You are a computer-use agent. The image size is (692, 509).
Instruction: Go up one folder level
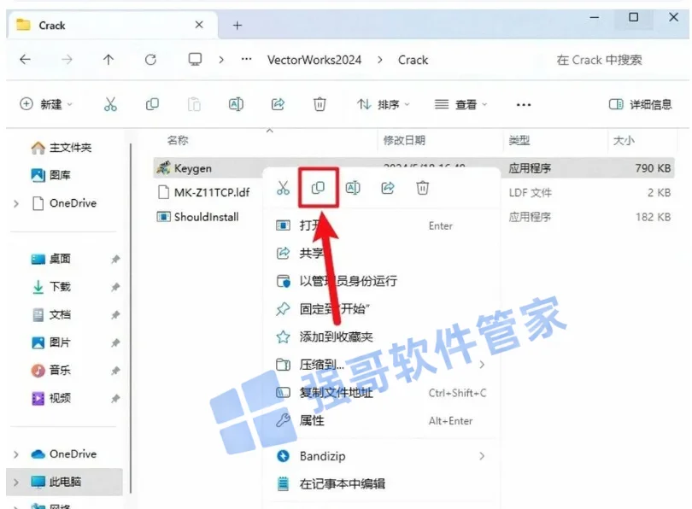pyautogui.click(x=108, y=59)
